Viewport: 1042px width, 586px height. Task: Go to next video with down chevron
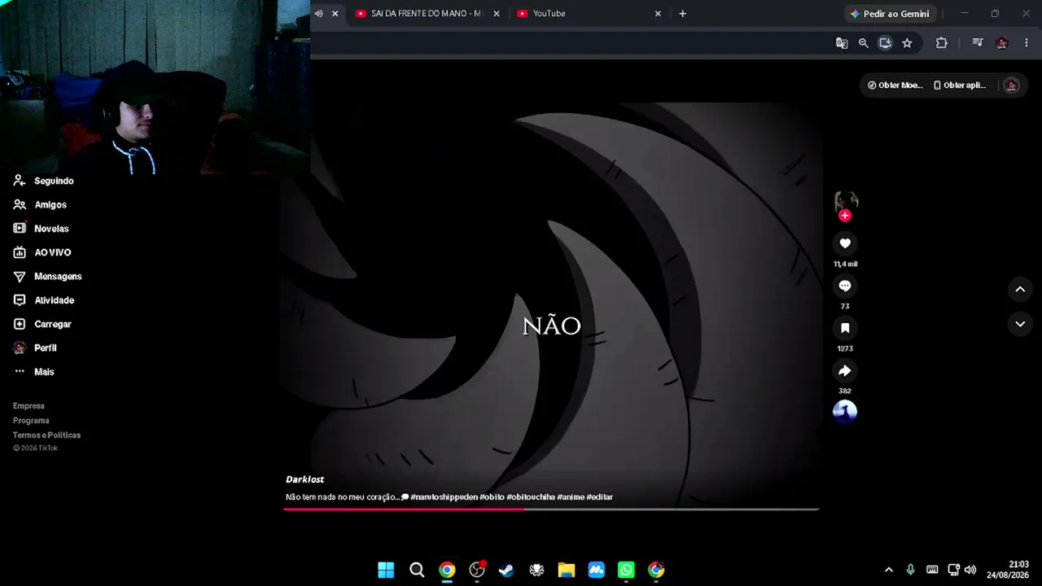click(1020, 324)
